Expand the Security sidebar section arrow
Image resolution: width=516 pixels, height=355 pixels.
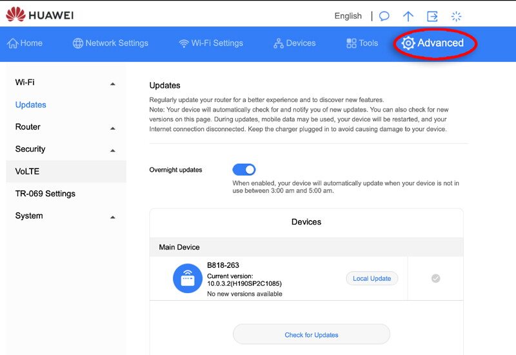point(112,150)
